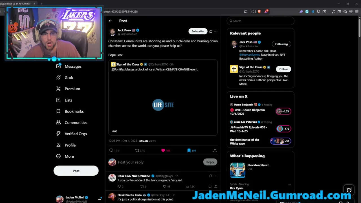Open the Rex Ryan trending topic

click(x=236, y=188)
